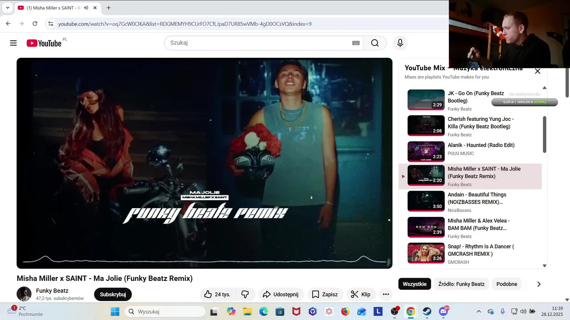Show hidden system tray icons
Screen dimensions: 570x320
[479, 312]
